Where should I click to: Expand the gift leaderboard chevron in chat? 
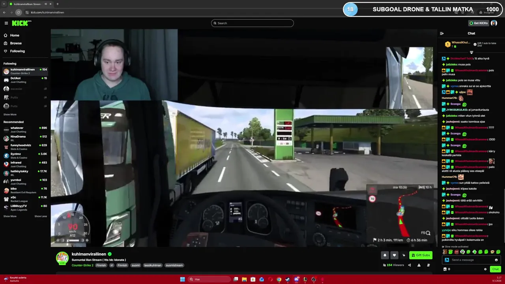pos(471,52)
